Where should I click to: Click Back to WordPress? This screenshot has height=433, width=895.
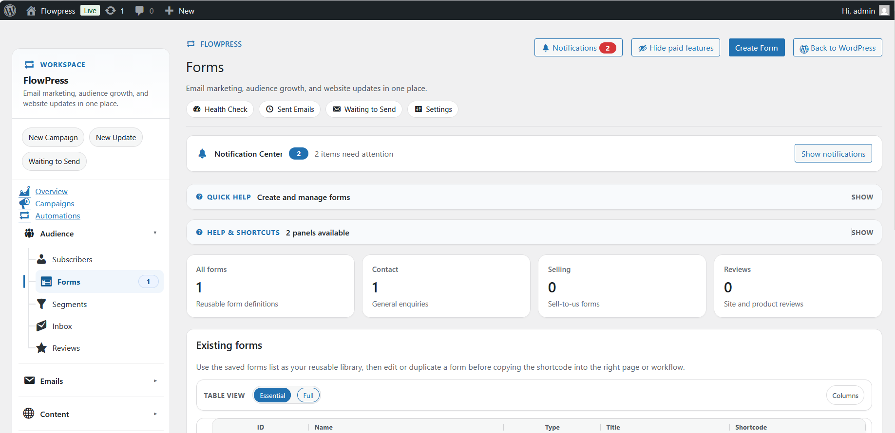(x=838, y=48)
